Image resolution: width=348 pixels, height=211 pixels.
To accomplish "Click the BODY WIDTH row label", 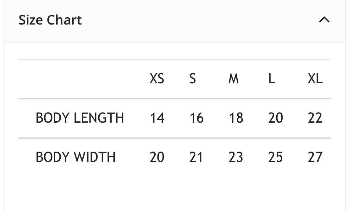I will (x=75, y=157).
